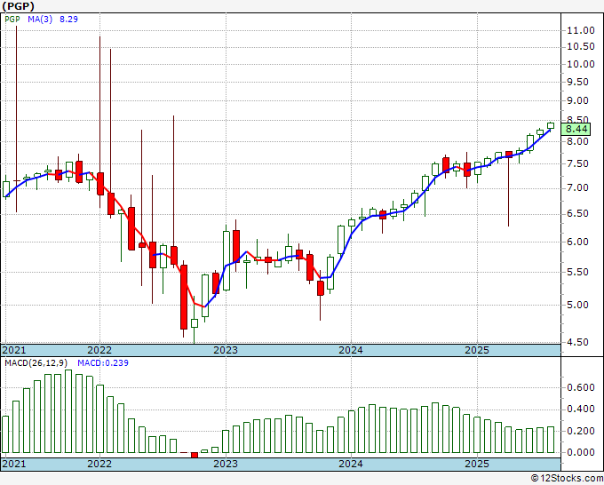The image size is (604, 485).
Task: Click the 5.50 price axis label
Action: pos(577,272)
